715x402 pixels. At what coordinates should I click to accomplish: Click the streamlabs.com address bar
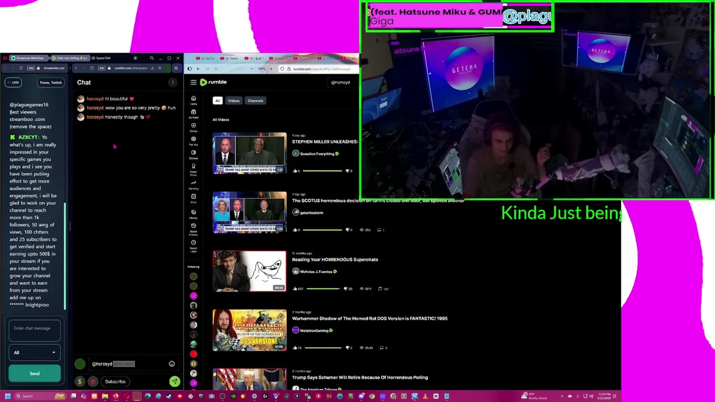click(54, 68)
